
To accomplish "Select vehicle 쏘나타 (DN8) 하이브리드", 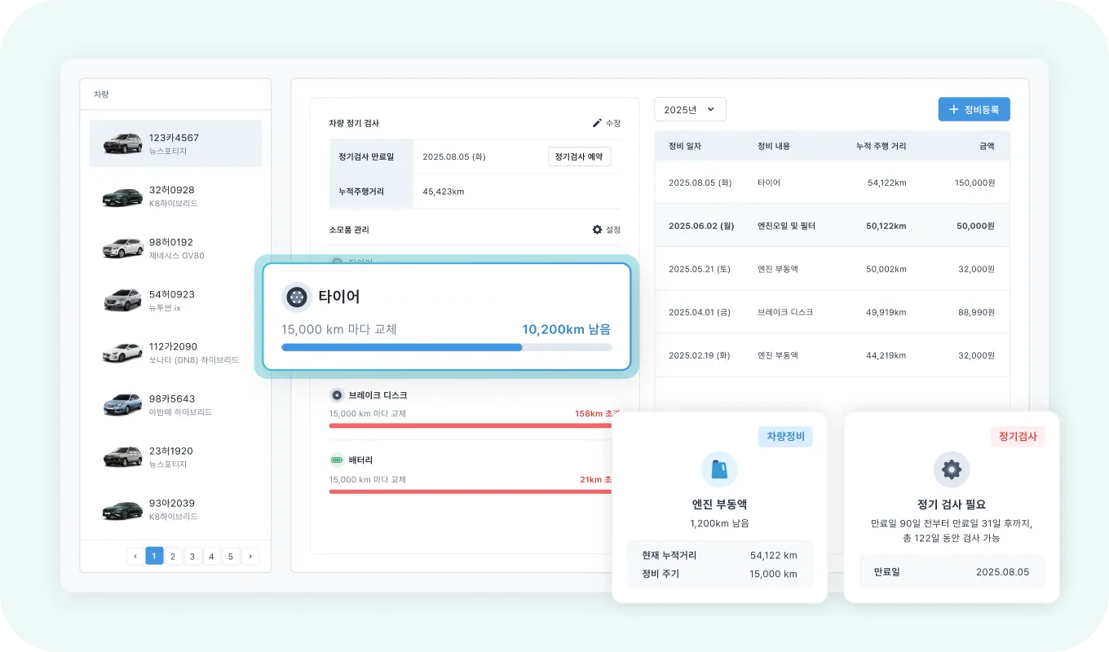I will coord(194,359).
